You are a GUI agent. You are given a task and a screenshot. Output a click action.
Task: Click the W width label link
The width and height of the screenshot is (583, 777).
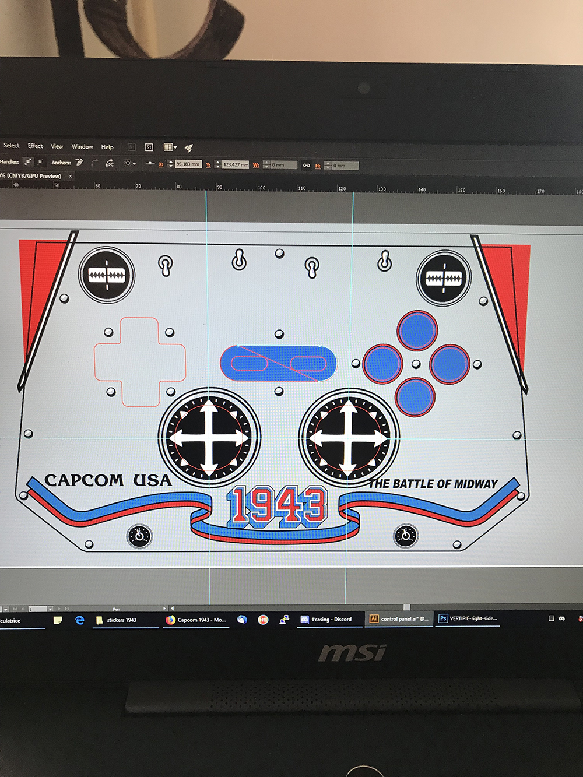click(x=256, y=165)
